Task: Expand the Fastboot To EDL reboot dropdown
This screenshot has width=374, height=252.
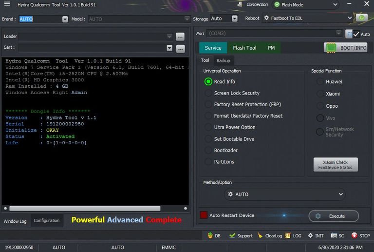Action: tap(350, 18)
